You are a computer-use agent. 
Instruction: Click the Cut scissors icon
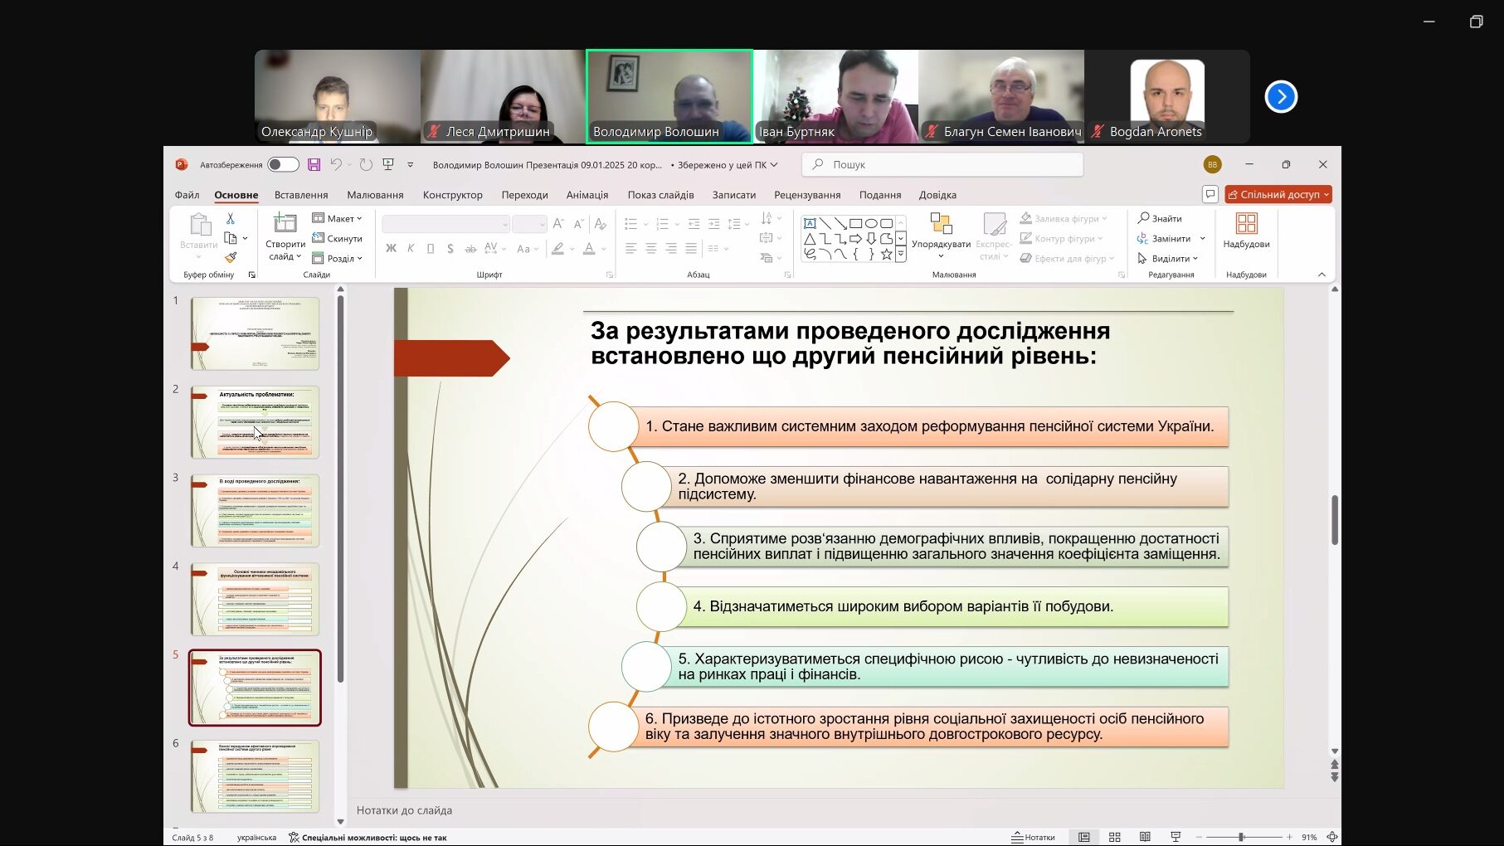[x=231, y=218]
